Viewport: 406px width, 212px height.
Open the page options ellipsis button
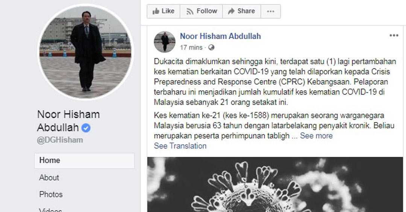click(x=271, y=11)
